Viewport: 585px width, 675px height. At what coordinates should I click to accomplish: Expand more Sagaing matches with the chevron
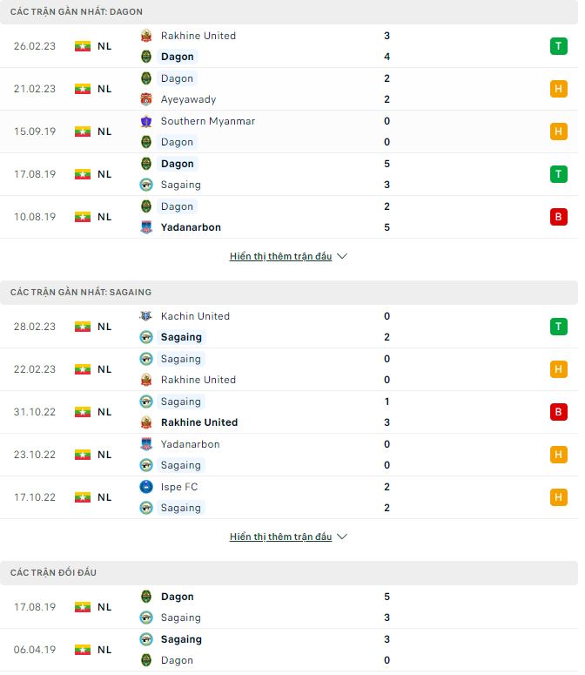click(x=342, y=537)
